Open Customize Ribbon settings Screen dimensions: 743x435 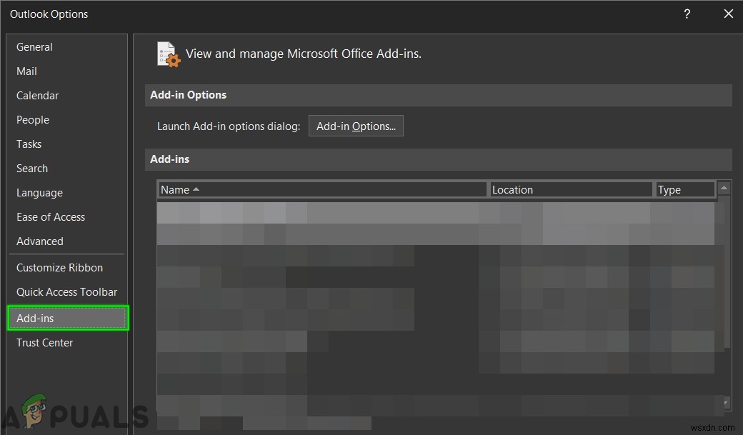(x=59, y=267)
